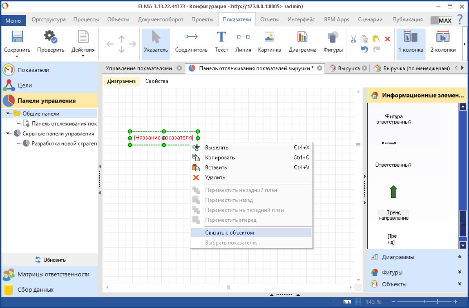This screenshot has width=469, height=308.
Task: Run Проверить check from ribbon
Action: click(x=51, y=42)
